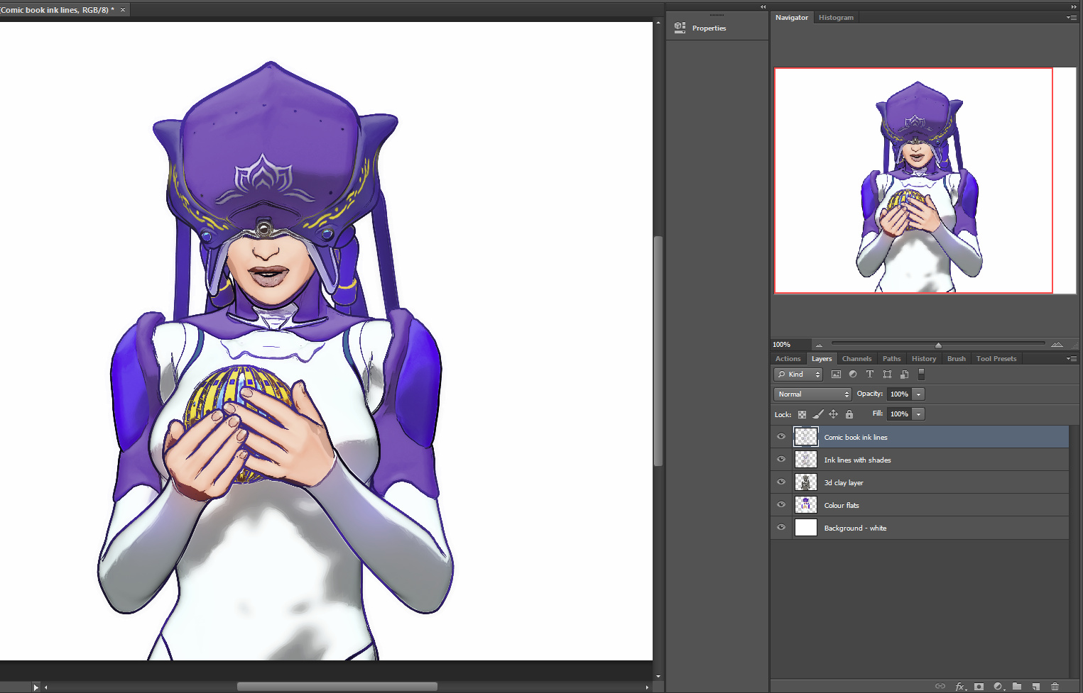Screen dimensions: 1083x693
Task: Lock transparent pixels icon
Action: coord(802,414)
